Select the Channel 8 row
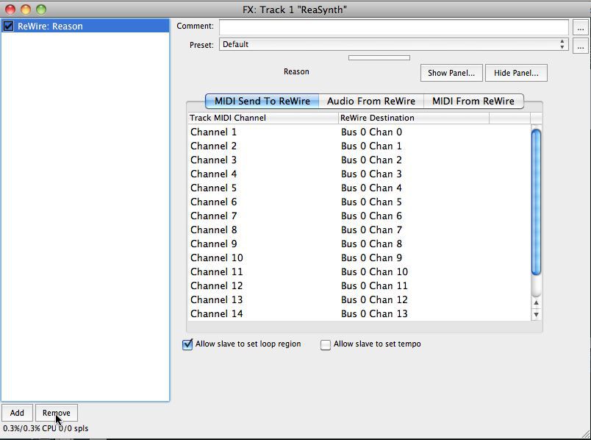Viewport: 591px width, 440px height. 359,230
